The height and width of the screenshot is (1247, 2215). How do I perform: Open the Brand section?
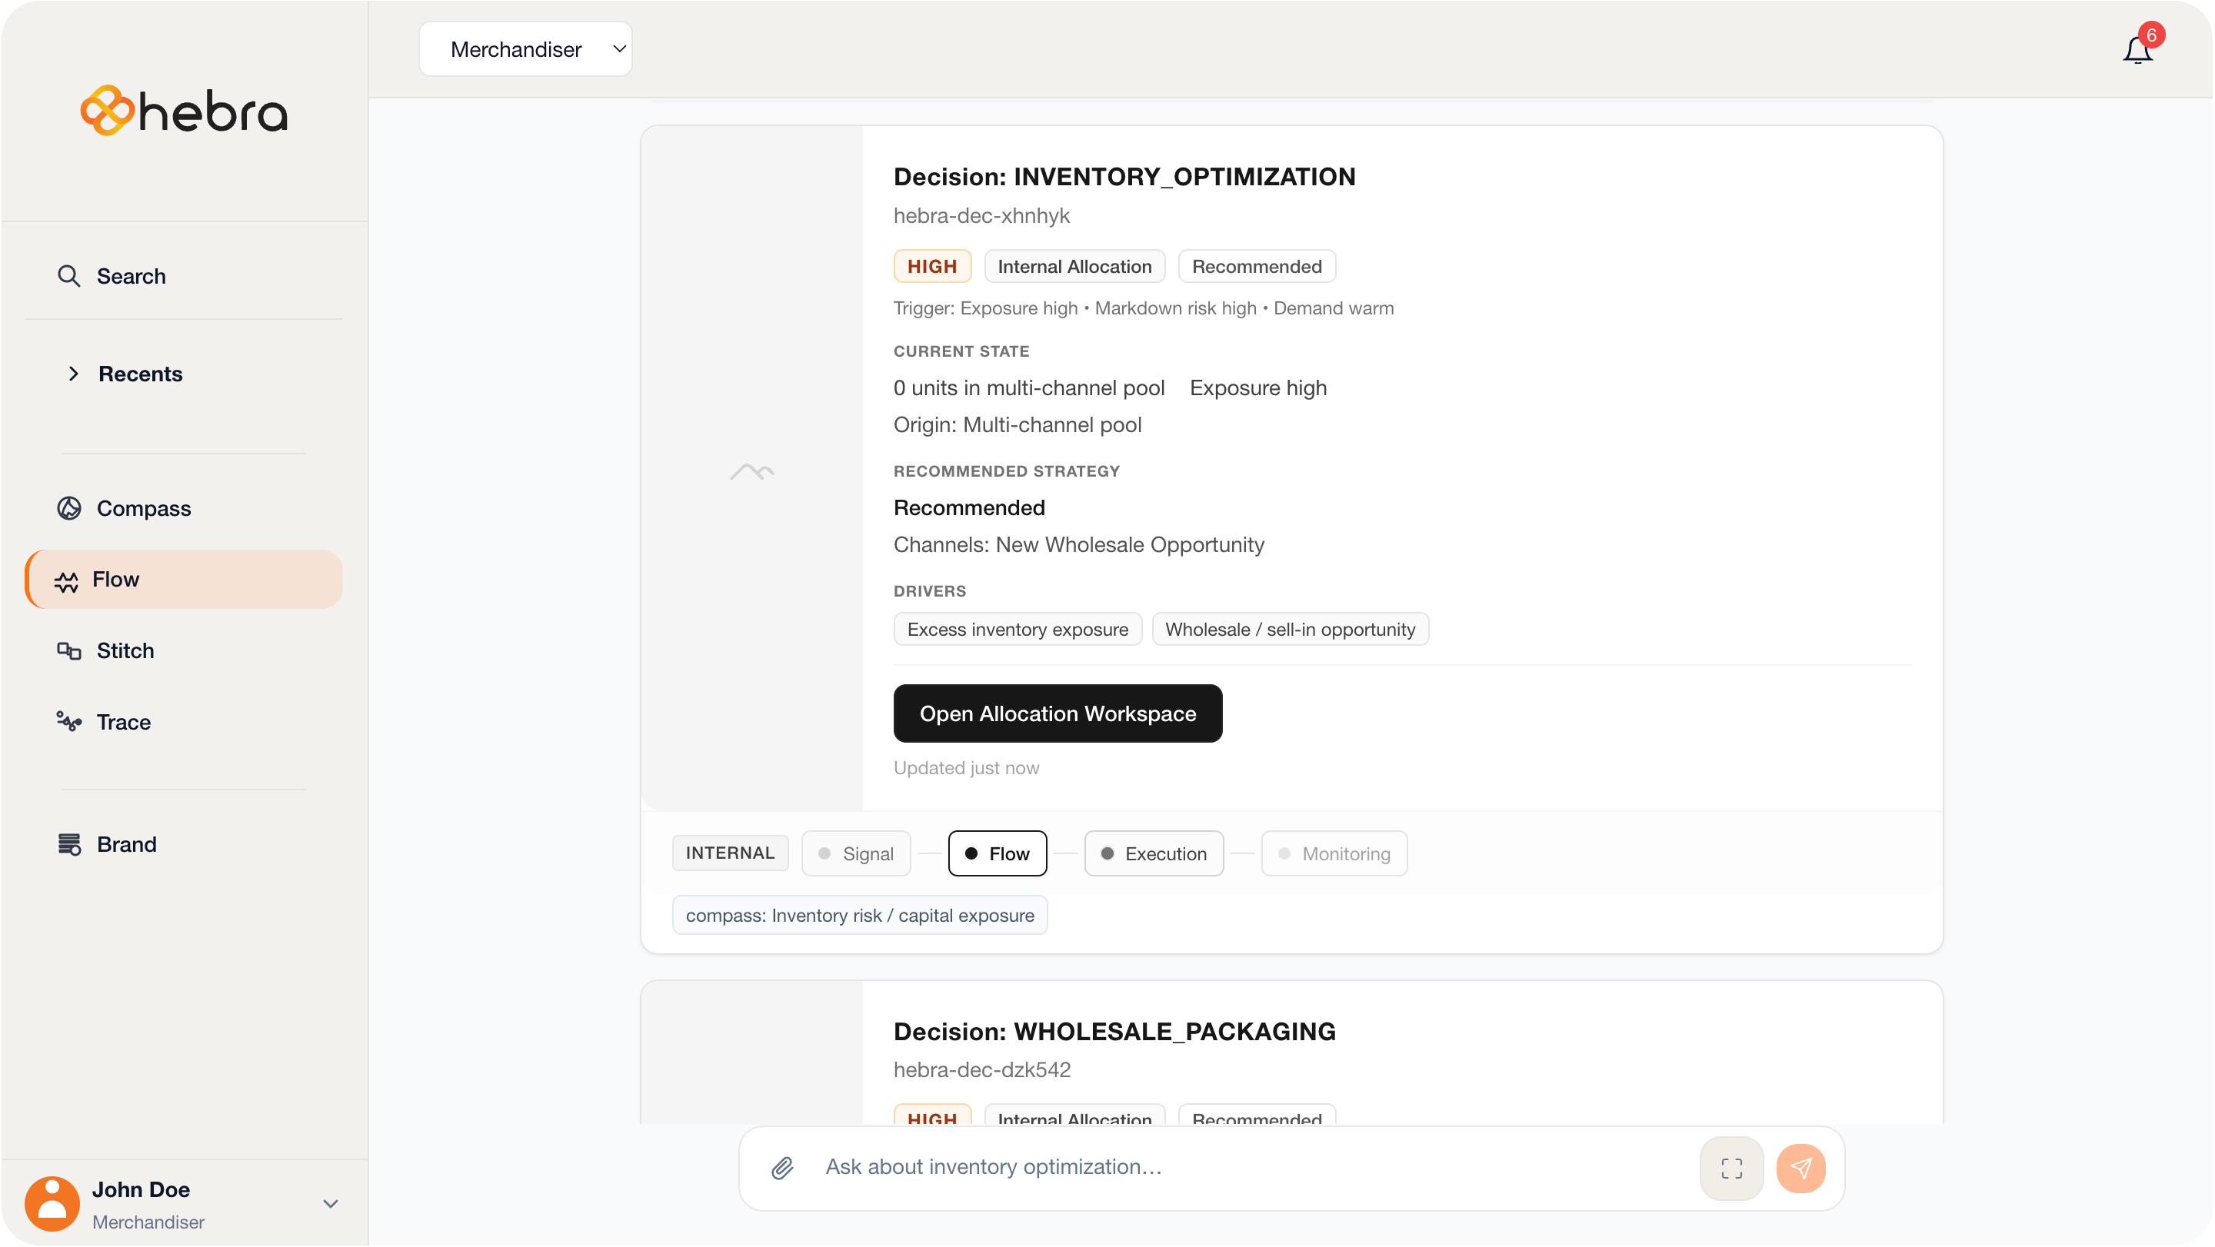(126, 844)
